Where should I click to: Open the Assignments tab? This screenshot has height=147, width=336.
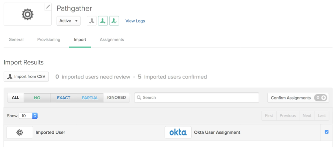(112, 40)
